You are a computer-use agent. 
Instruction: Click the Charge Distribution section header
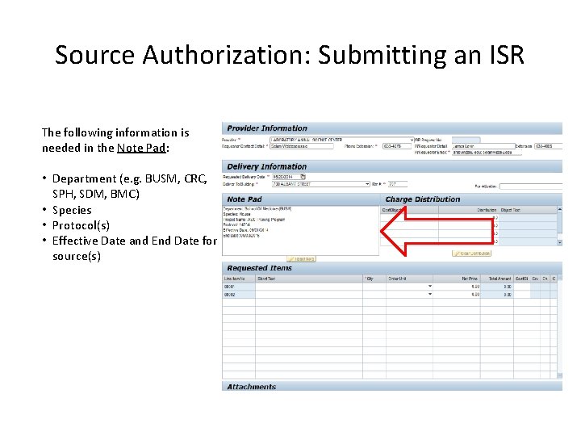click(472, 199)
